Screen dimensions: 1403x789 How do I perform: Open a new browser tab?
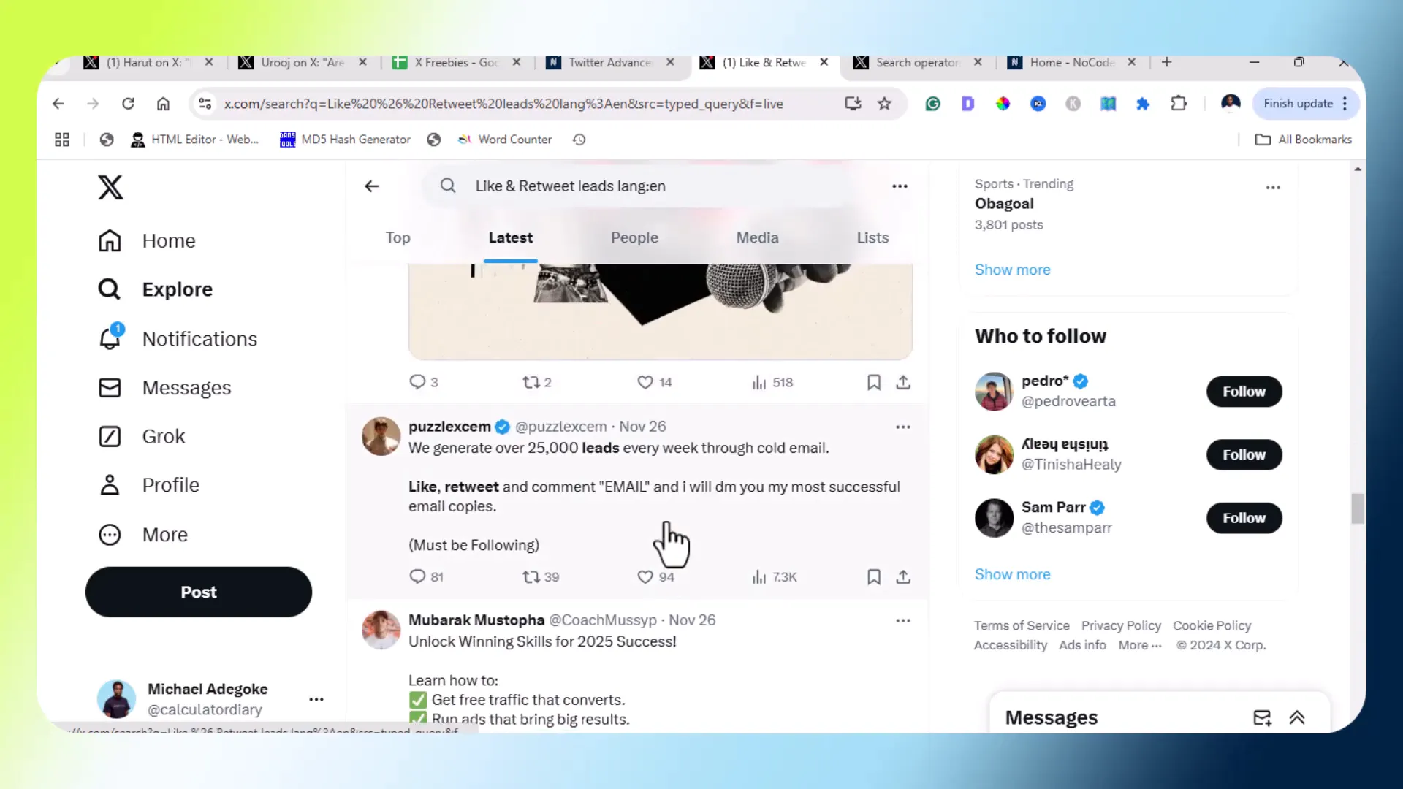click(x=1166, y=62)
